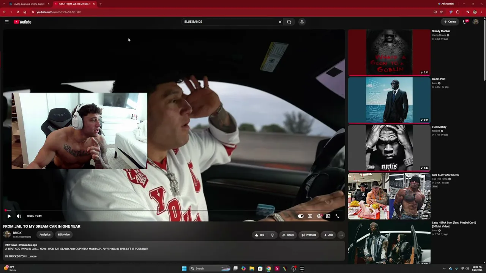Open Windows Start menu
Screen dimensions: 486x273
[x=184, y=268]
